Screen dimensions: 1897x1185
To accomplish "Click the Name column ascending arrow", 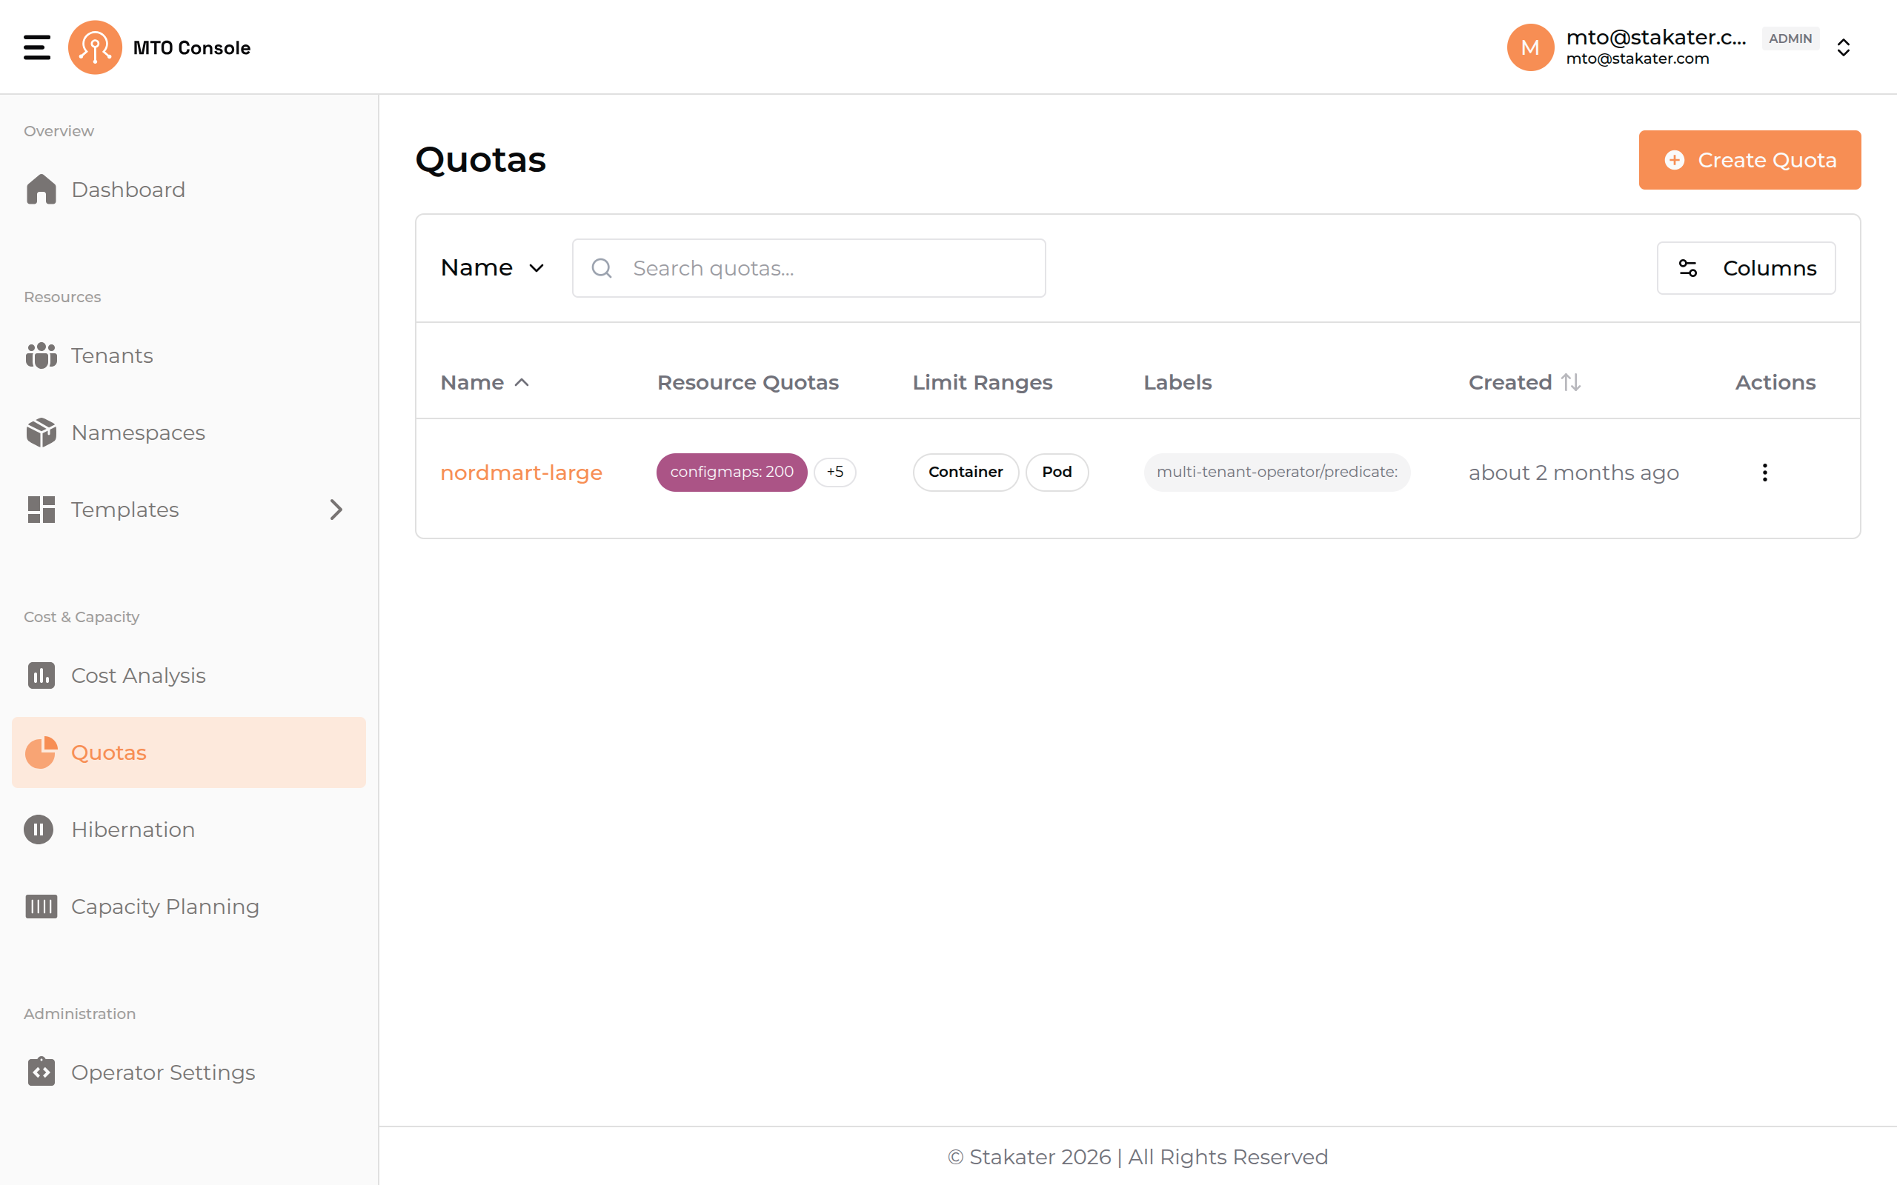I will pos(521,382).
